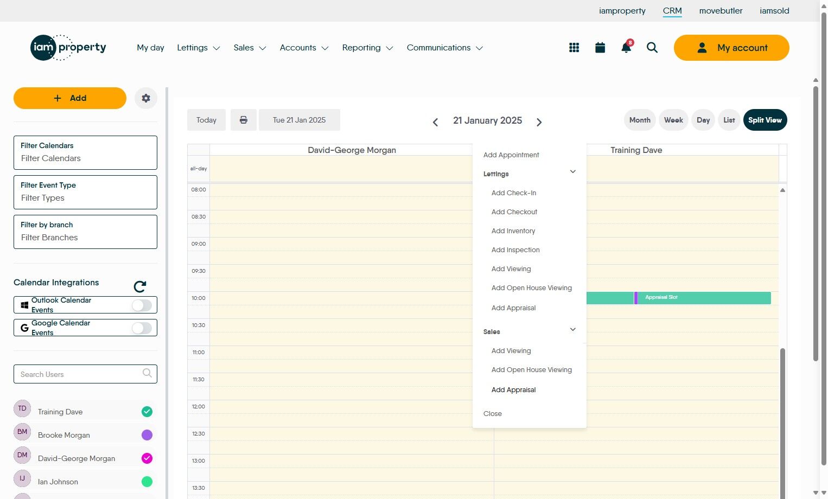
Task: Open the calendar icon in header
Action: [x=600, y=48]
